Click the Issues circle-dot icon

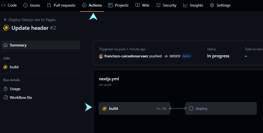point(25,5)
